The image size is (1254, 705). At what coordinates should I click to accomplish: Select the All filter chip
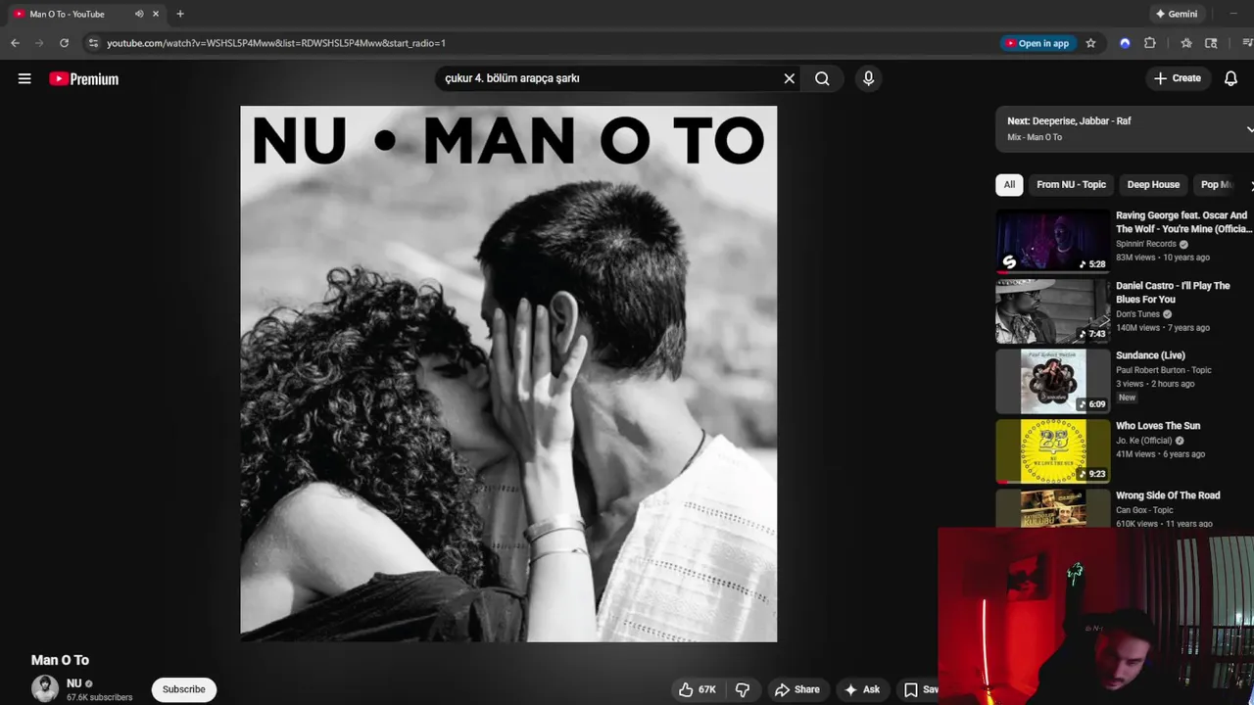1009,184
